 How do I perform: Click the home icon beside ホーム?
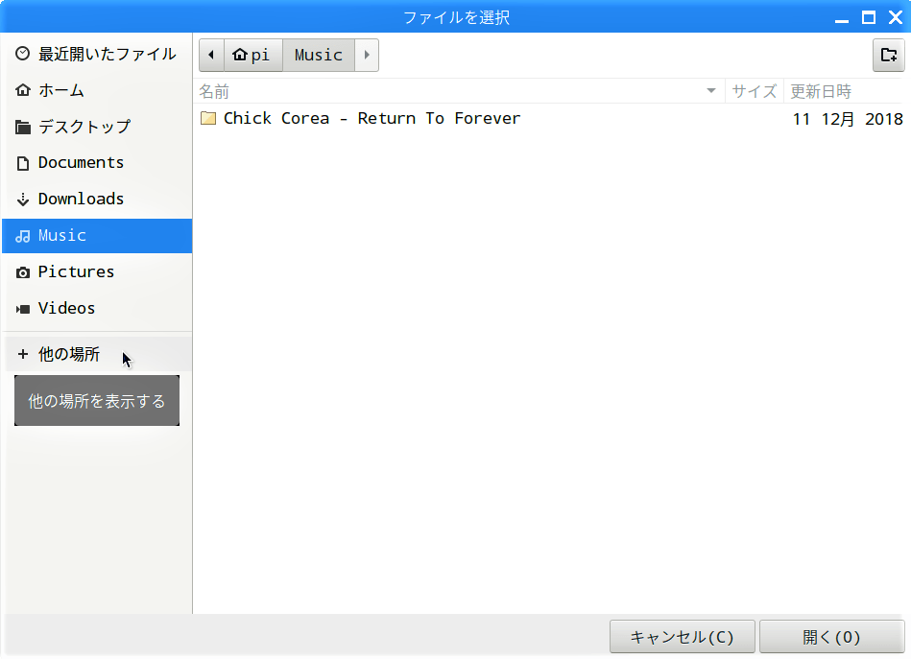click(x=23, y=90)
